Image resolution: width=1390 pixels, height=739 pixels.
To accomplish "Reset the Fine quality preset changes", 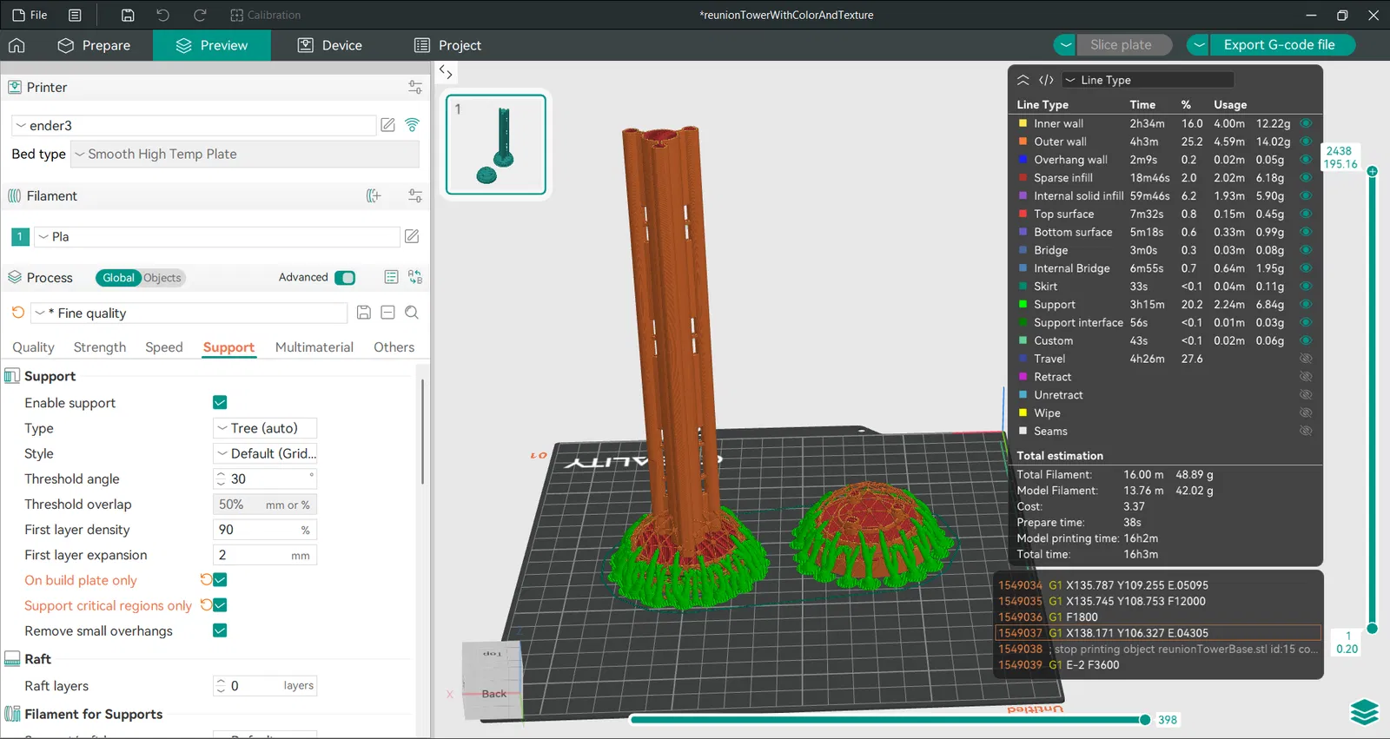I will (18, 313).
